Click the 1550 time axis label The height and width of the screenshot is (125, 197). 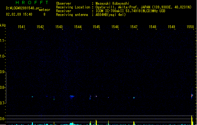click(x=190, y=27)
